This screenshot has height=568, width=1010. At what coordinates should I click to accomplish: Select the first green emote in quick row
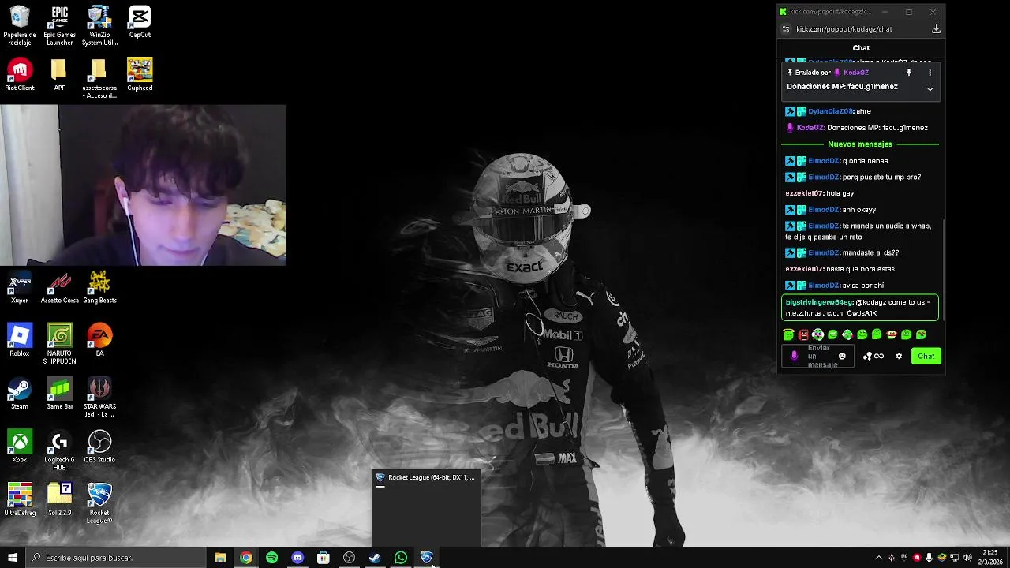(x=788, y=334)
